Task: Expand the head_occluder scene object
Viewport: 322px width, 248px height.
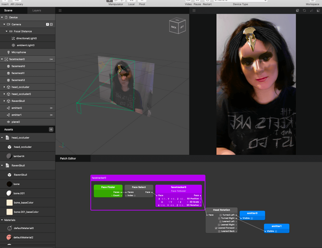Action: coord(4,87)
